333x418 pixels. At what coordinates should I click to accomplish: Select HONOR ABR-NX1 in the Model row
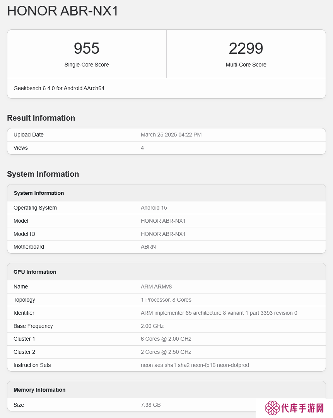pyautogui.click(x=163, y=221)
